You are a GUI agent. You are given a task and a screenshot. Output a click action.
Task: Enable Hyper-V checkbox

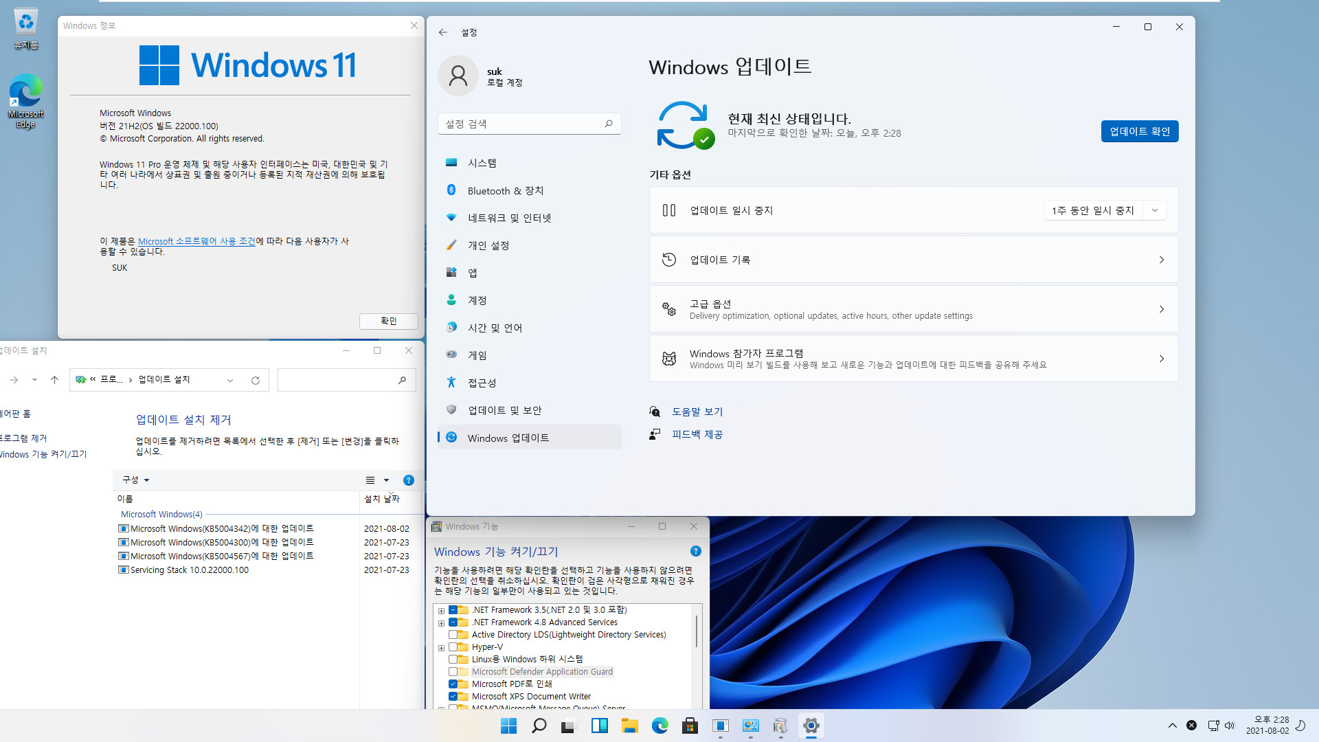pos(453,647)
